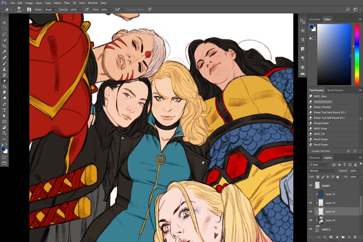This screenshot has width=363, height=242.
Task: Filter layers by type layers icon
Action: coord(344,165)
